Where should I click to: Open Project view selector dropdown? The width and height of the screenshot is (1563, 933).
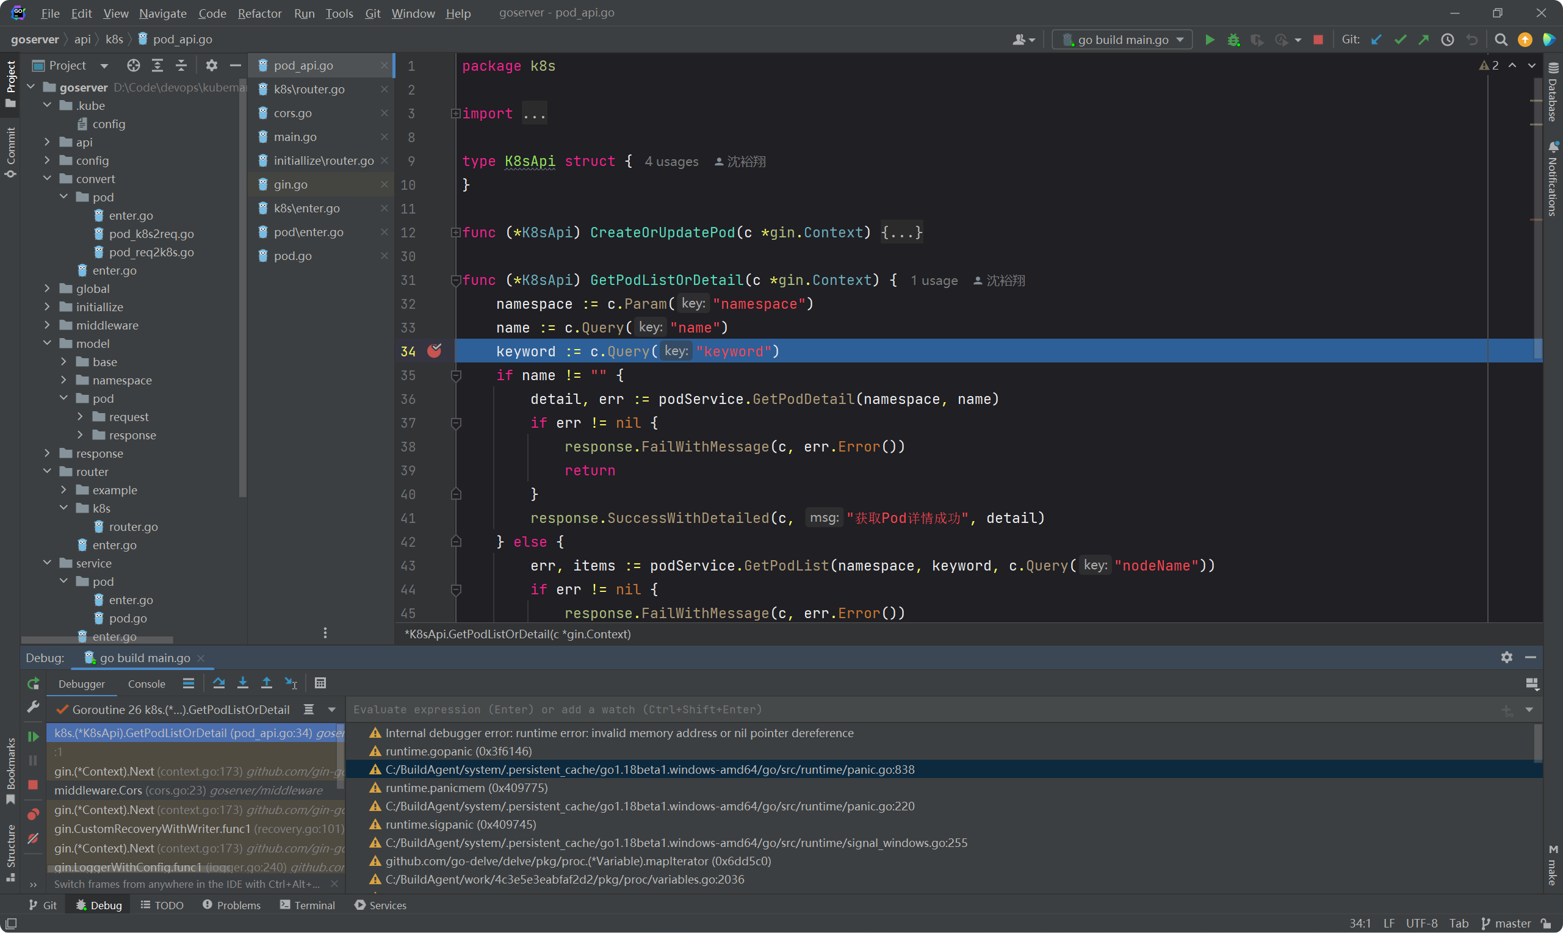70,65
